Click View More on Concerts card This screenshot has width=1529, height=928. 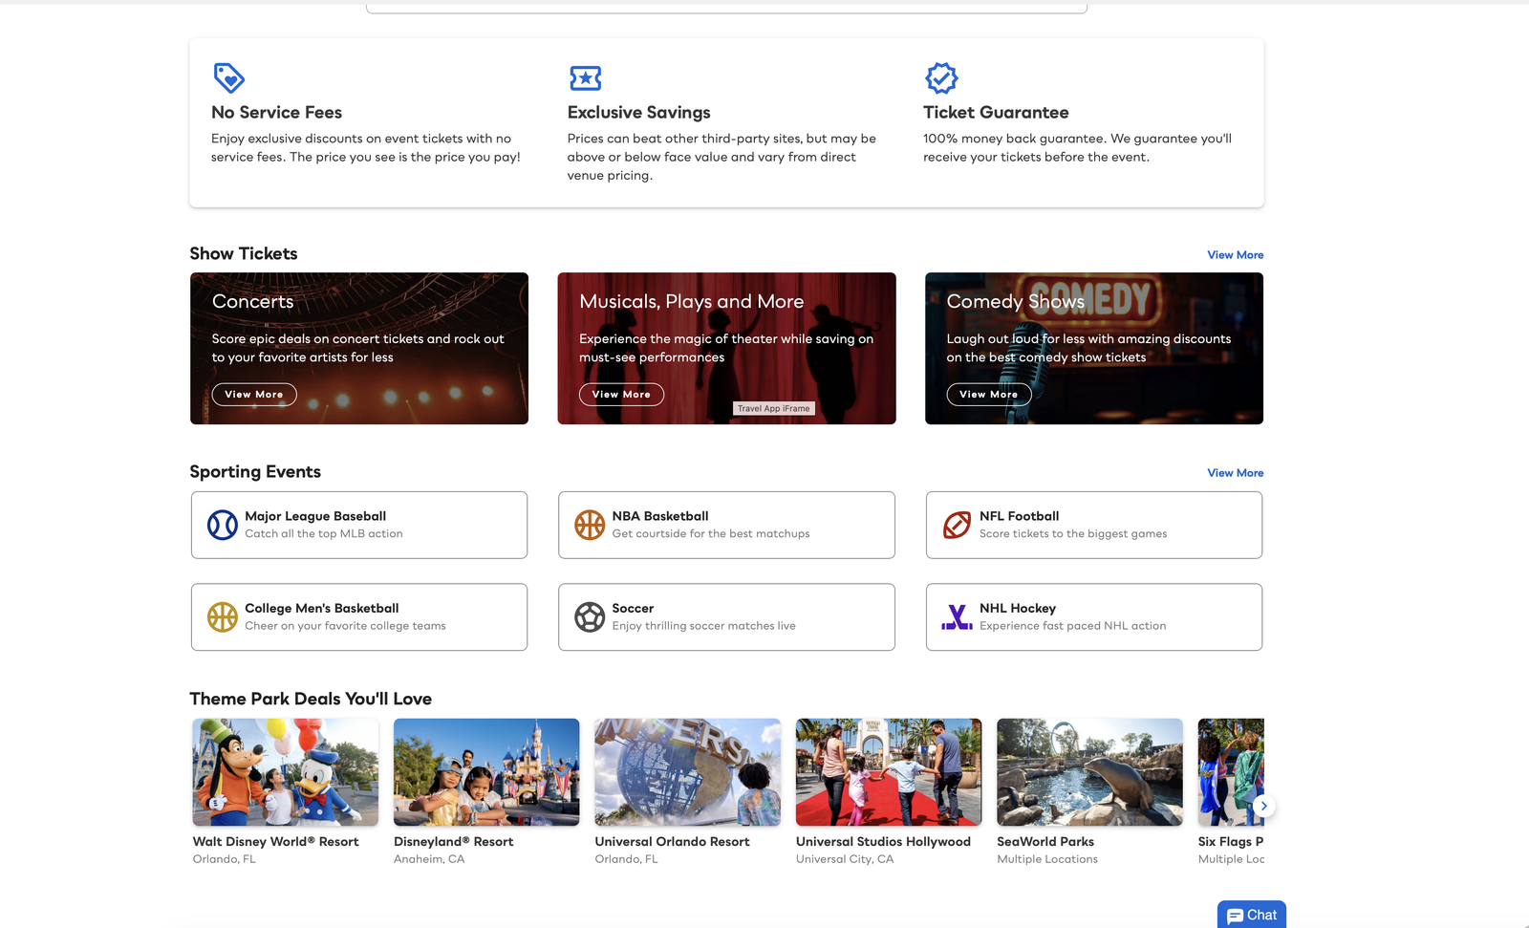pos(254,394)
